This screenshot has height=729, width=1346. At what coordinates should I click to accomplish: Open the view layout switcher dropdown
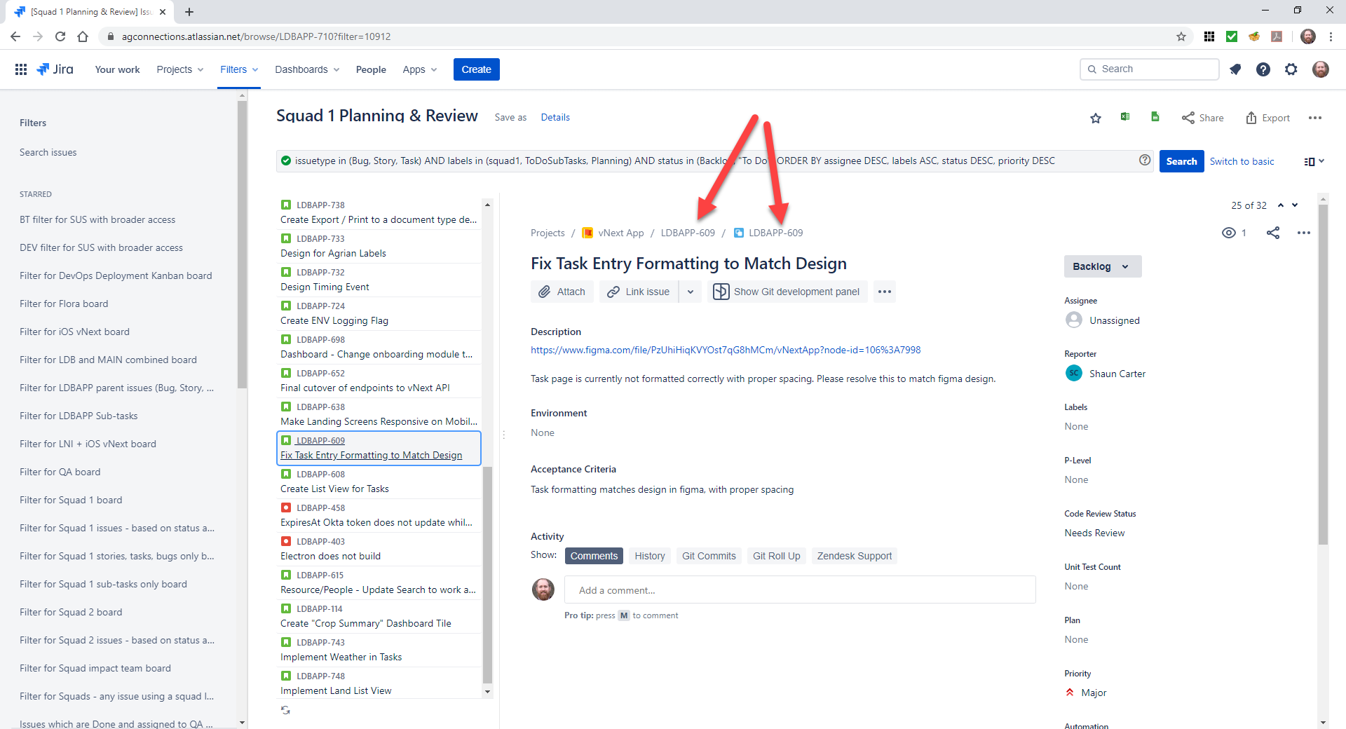(x=1314, y=161)
